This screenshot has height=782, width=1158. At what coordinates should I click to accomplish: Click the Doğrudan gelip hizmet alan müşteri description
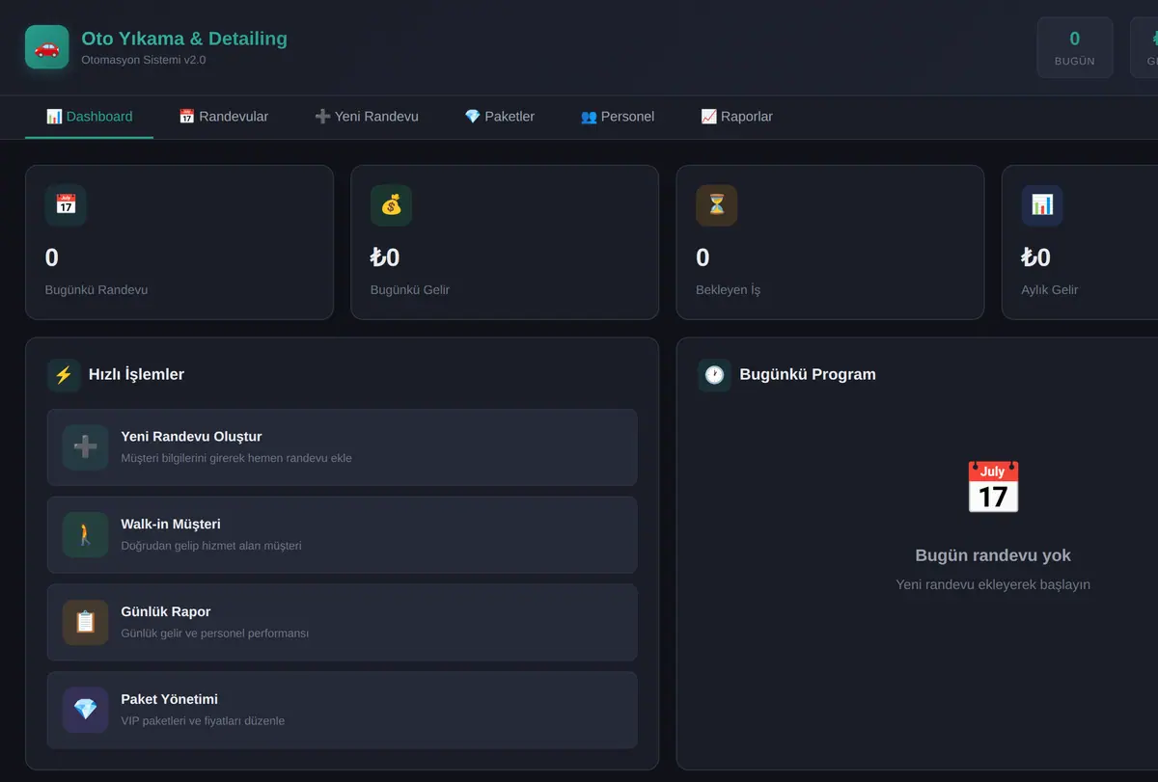point(211,546)
